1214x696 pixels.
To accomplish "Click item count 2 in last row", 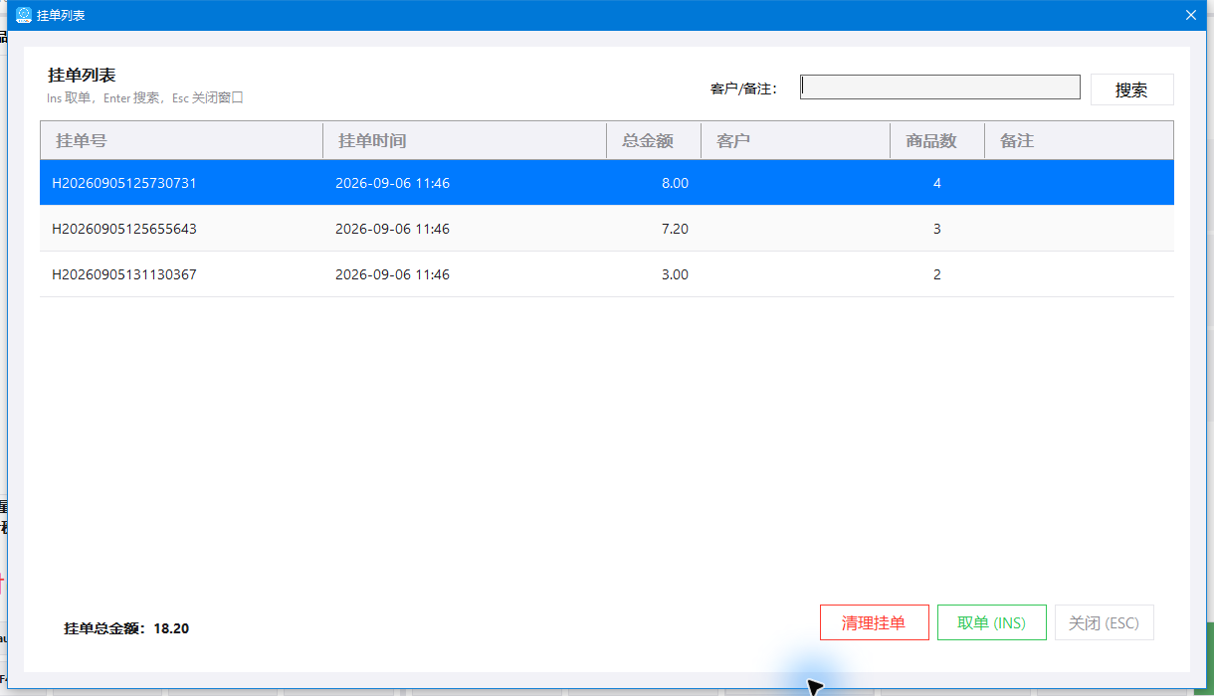I will click(x=937, y=274).
